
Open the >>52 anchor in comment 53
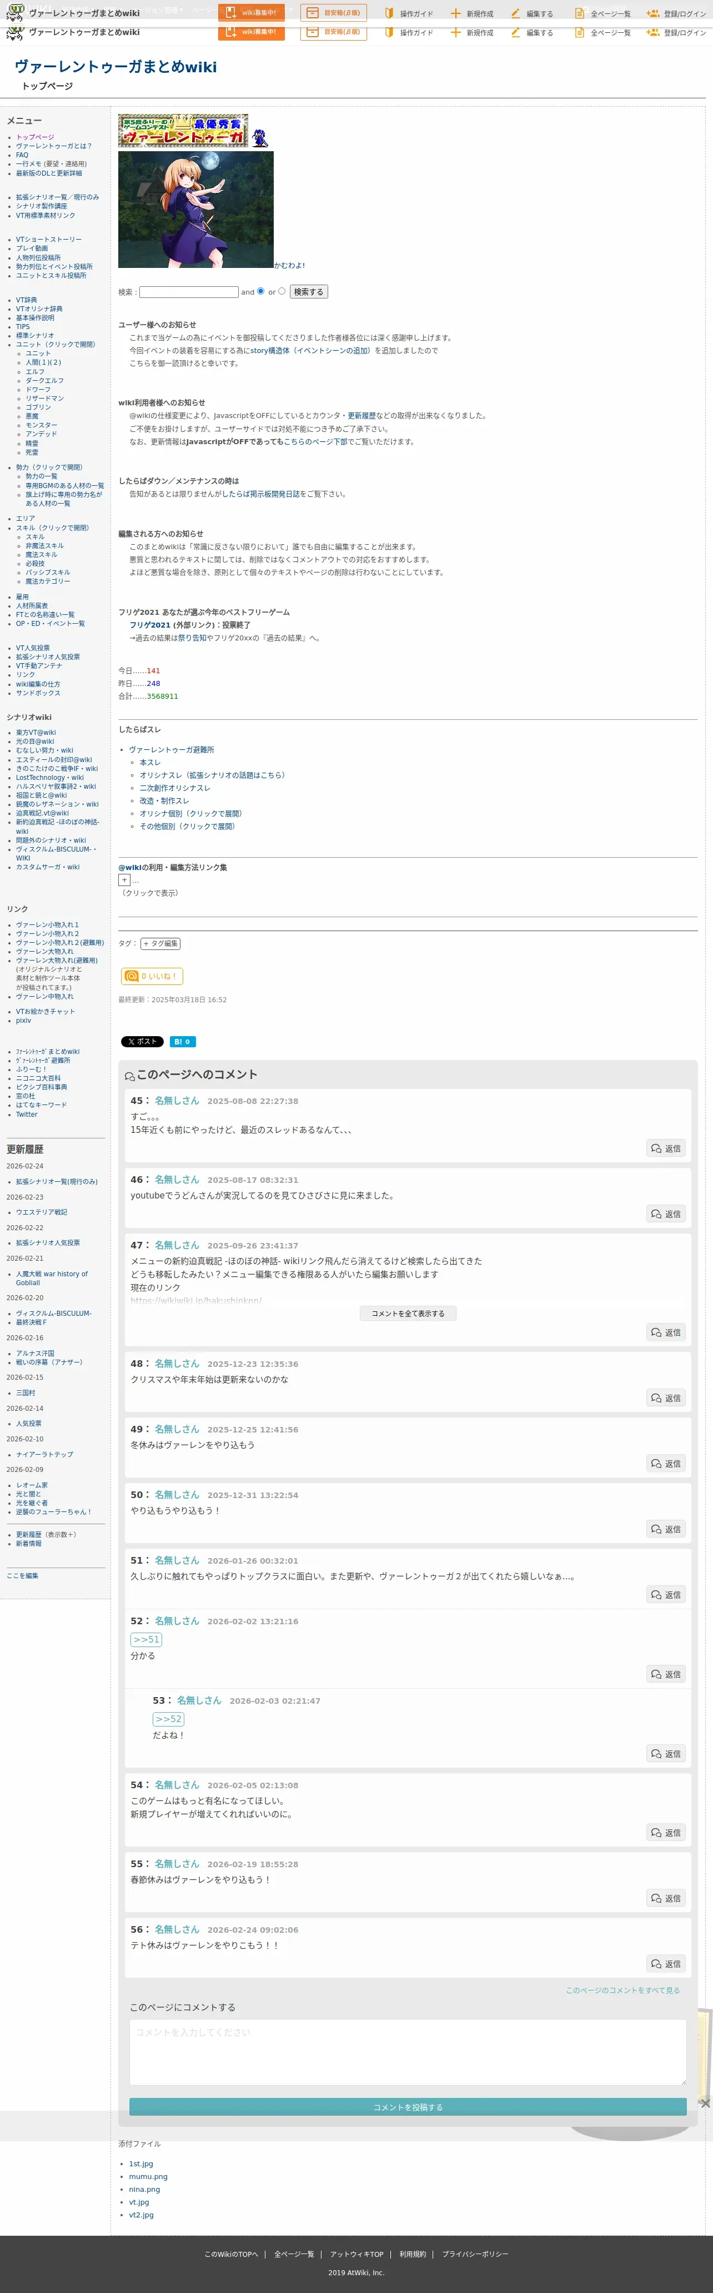169,1719
